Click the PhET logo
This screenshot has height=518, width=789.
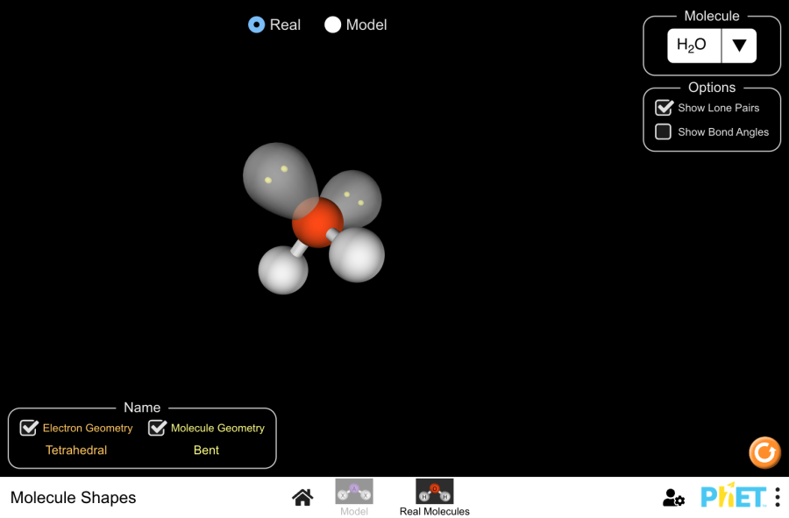[x=733, y=496]
